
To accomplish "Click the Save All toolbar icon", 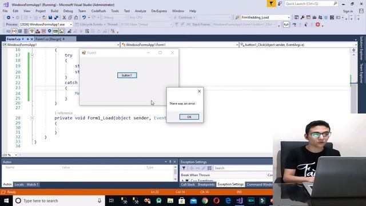I will (56, 18).
